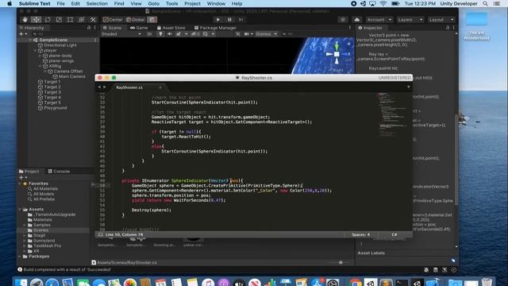This screenshot has height=286, width=508.
Task: Toggle scene audio speaker icon
Action: click(x=169, y=34)
